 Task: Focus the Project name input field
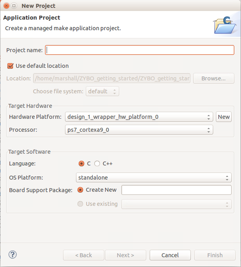pos(140,50)
